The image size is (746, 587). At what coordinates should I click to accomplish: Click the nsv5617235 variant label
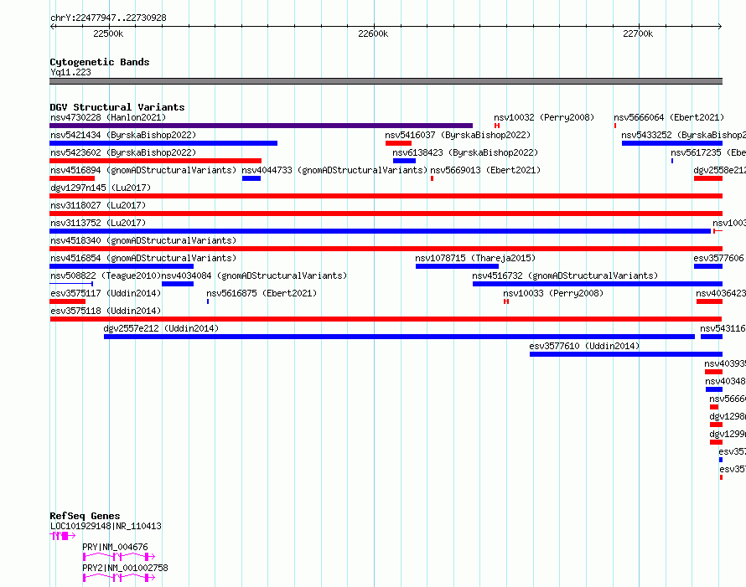[x=708, y=152]
